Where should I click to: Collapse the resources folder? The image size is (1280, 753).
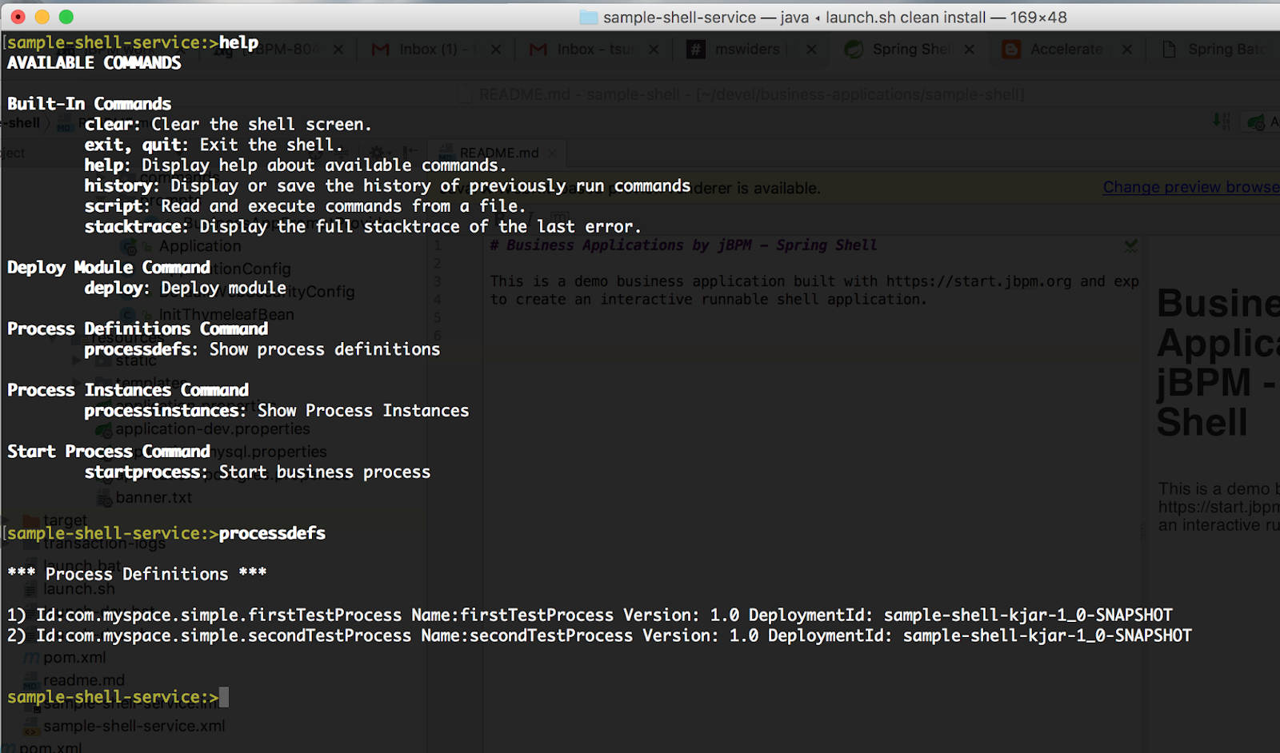54,339
